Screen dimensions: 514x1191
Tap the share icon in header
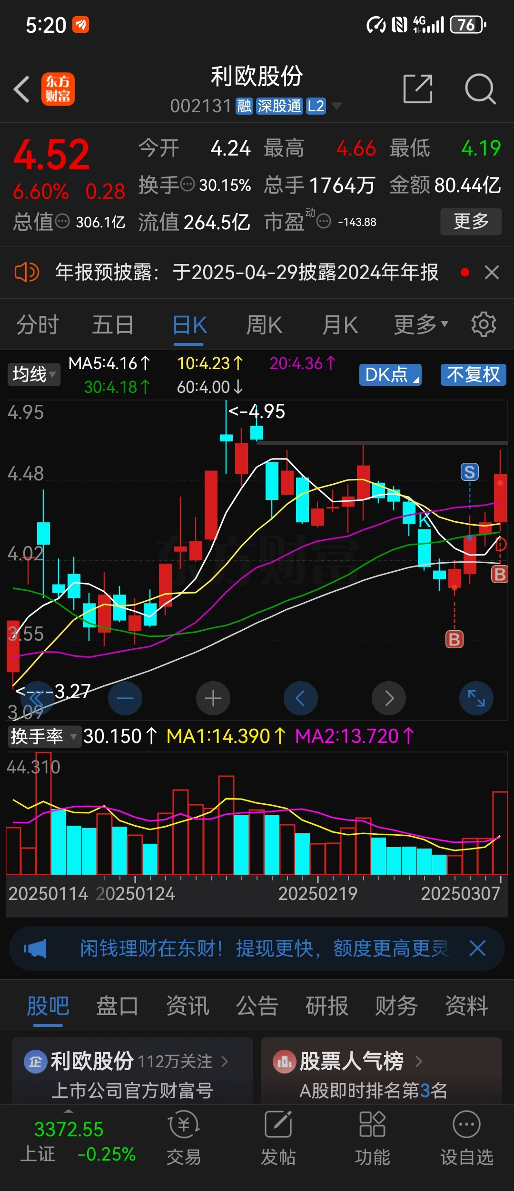[418, 88]
